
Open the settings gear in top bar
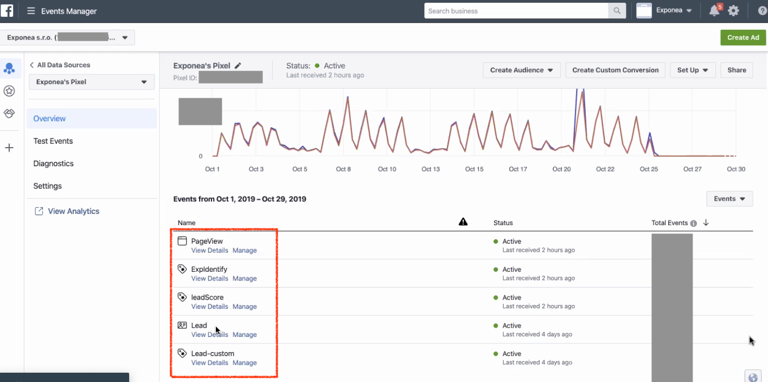pos(733,11)
